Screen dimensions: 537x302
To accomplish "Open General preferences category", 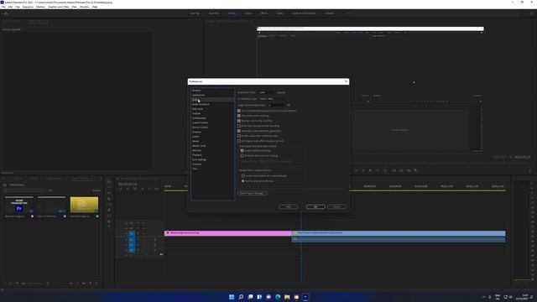I will (x=196, y=91).
